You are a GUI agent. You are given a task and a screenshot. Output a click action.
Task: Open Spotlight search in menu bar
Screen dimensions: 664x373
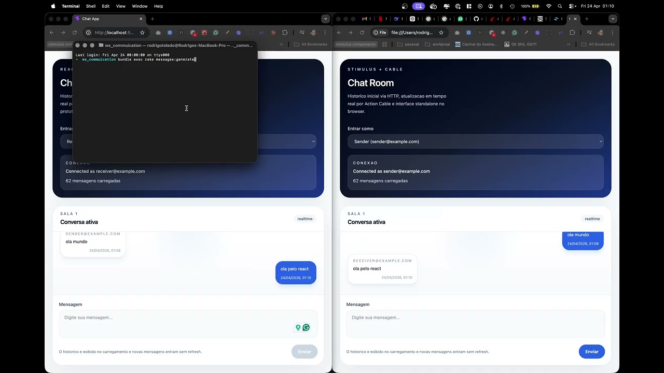[x=560, y=6]
